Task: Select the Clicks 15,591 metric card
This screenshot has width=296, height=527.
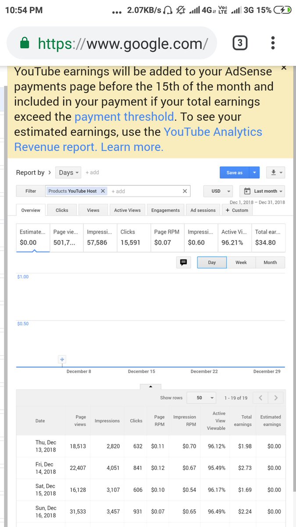Action: click(134, 237)
